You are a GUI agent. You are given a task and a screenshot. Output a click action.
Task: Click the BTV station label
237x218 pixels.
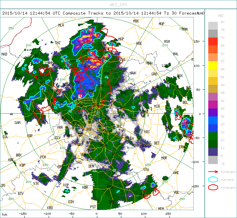[21, 193]
